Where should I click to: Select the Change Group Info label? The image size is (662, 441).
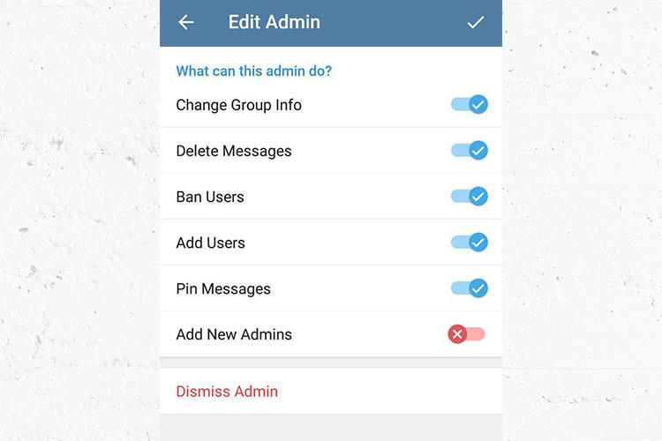[x=238, y=105]
